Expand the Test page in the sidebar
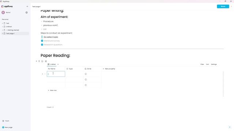234x131 pixels. [x=3, y=23]
